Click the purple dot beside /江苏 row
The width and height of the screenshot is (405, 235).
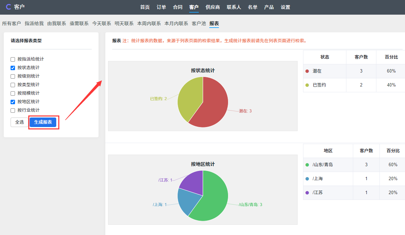click(x=307, y=193)
